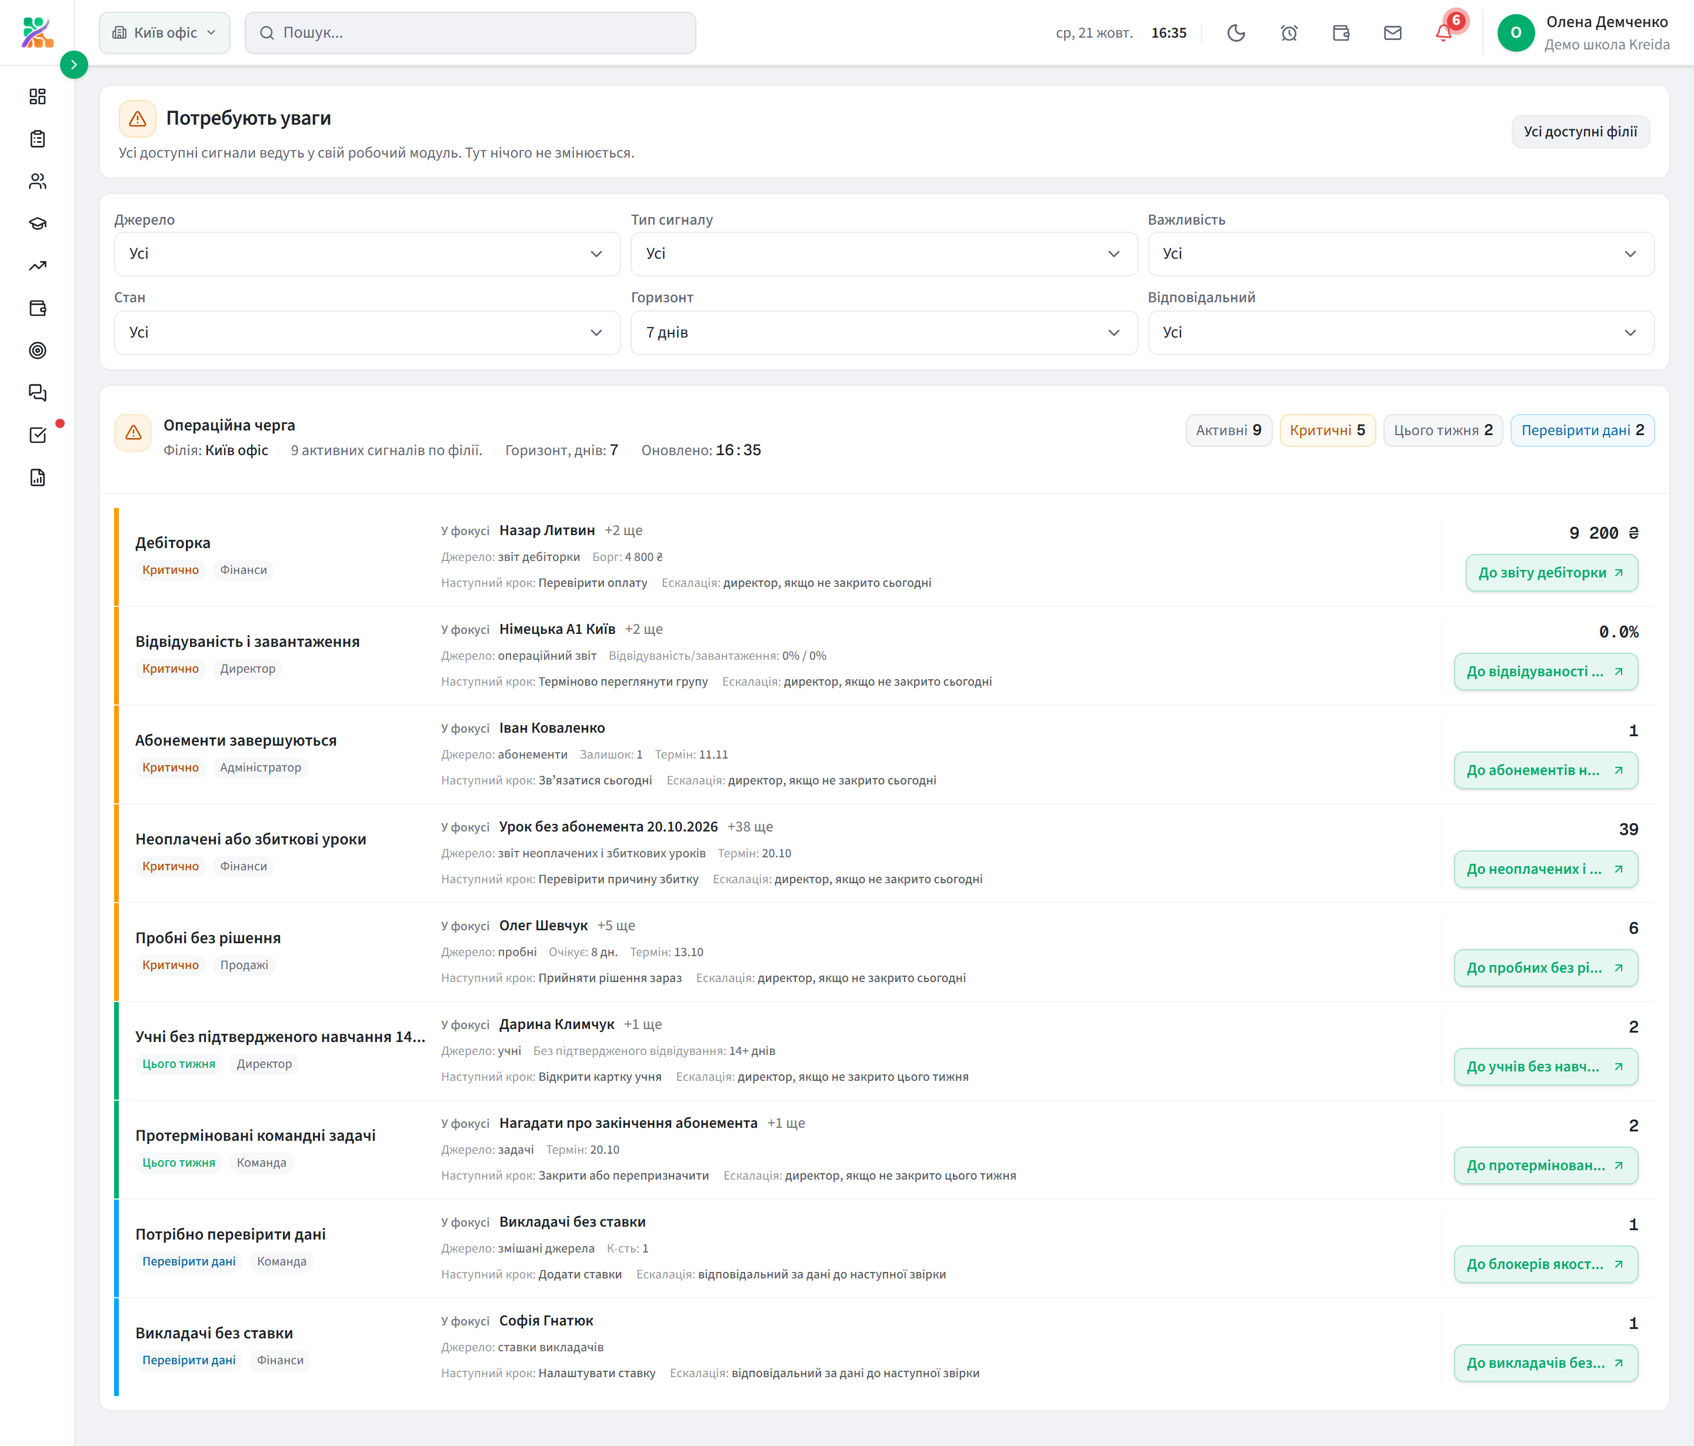Focus the Пошук search field
This screenshot has width=1694, height=1446.
(470, 33)
